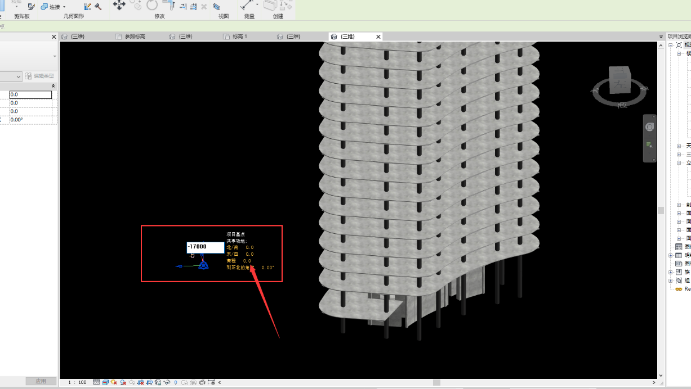Click the Temporary Hide/Isolate glasses icon
The height and width of the screenshot is (389, 691).
pos(167,382)
